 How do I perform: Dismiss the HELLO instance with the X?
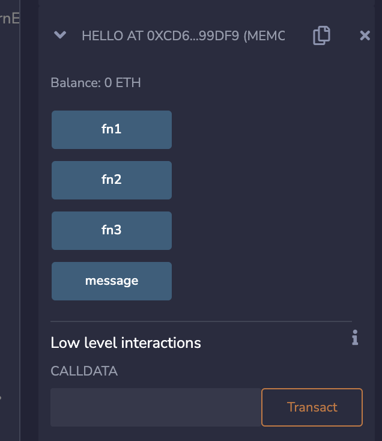[x=365, y=35]
